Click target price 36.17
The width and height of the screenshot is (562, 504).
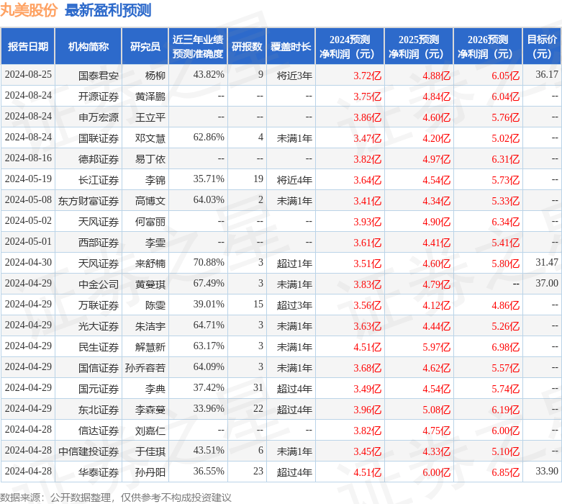click(547, 74)
